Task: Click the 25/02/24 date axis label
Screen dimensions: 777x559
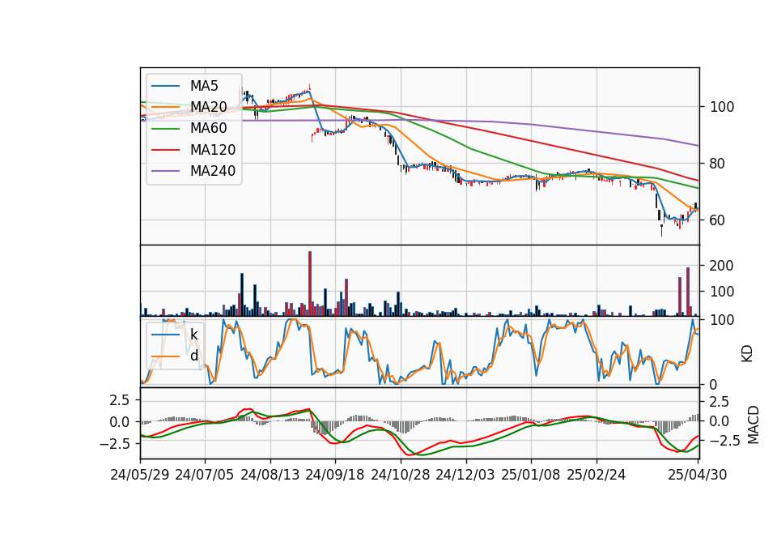Action: 597,475
